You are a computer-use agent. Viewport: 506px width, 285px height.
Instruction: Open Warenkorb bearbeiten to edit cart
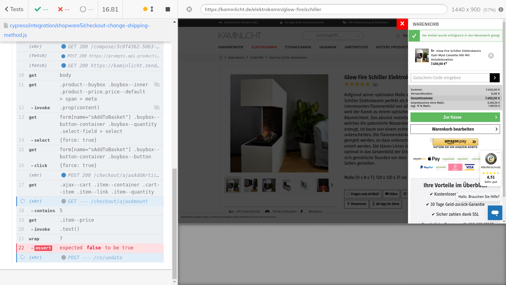tap(455, 129)
